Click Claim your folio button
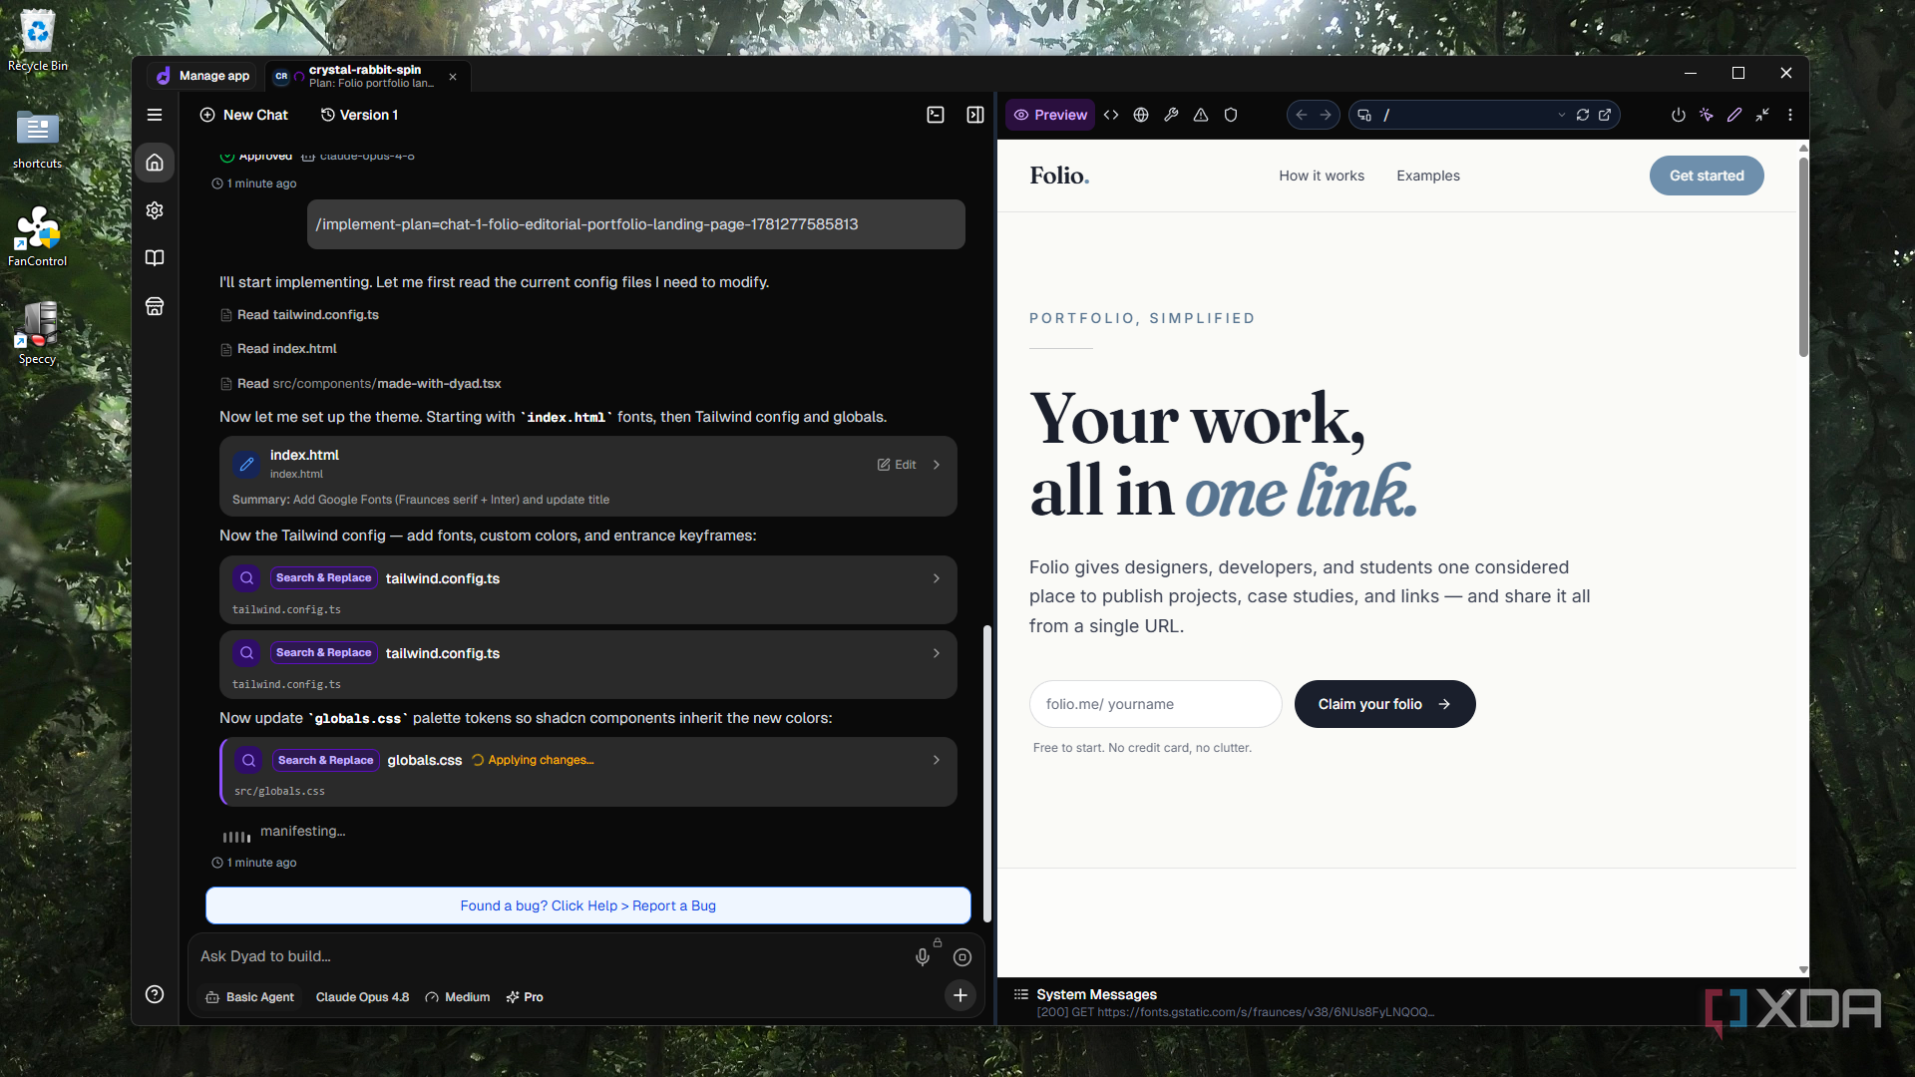This screenshot has height=1077, width=1915. point(1384,704)
